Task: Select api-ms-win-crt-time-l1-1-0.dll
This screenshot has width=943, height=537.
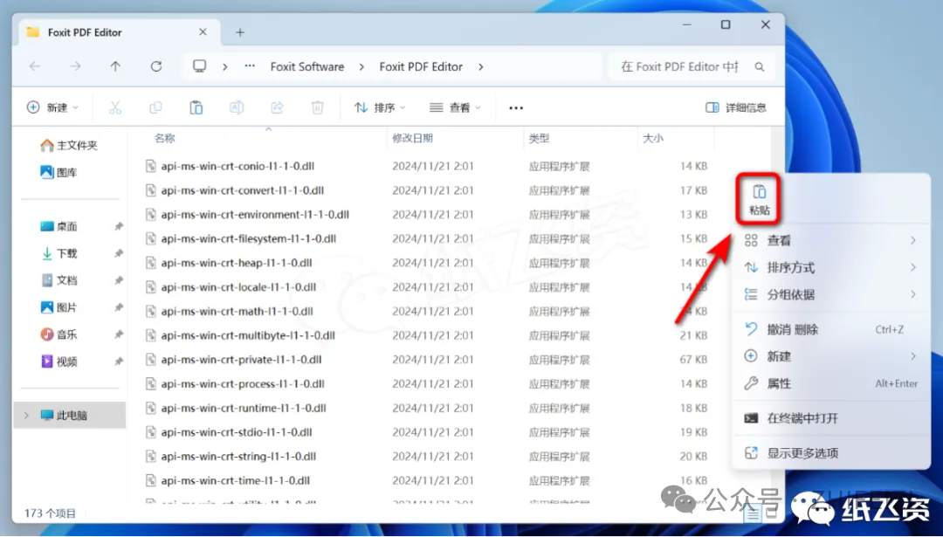Action: [x=235, y=480]
